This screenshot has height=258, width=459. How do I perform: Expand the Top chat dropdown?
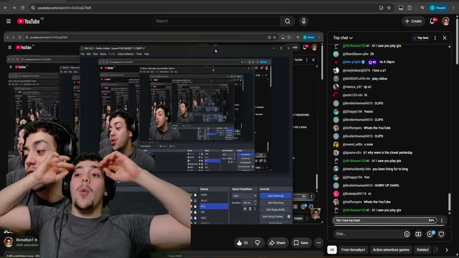(343, 38)
